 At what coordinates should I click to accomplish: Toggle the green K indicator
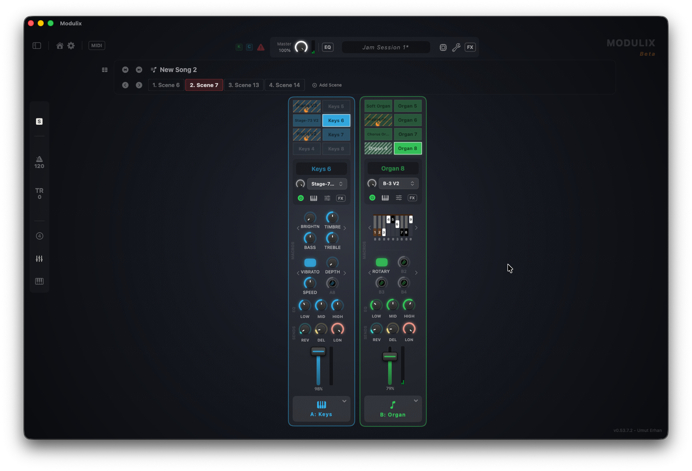point(239,47)
